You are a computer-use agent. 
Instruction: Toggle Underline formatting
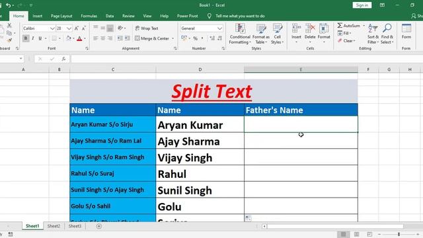point(40,38)
